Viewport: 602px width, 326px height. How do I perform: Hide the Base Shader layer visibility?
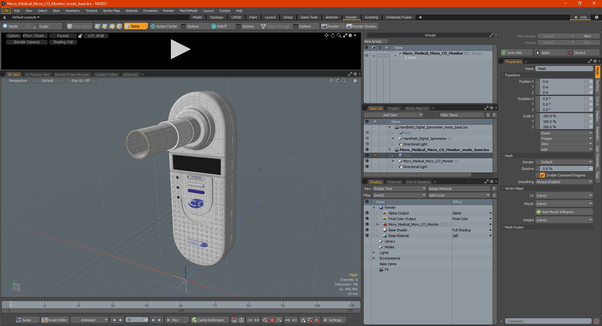pyautogui.click(x=367, y=230)
